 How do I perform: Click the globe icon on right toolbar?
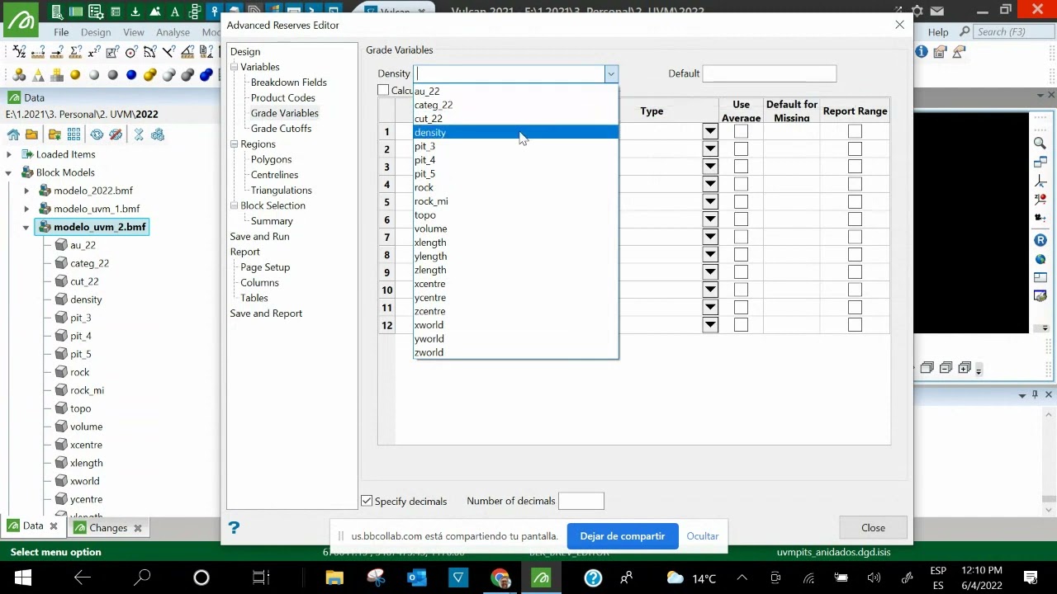[1040, 259]
